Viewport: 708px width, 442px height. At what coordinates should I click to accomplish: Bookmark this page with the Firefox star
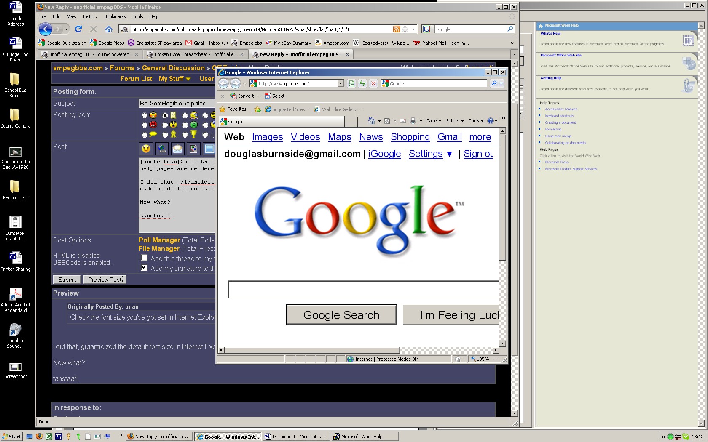pos(405,29)
